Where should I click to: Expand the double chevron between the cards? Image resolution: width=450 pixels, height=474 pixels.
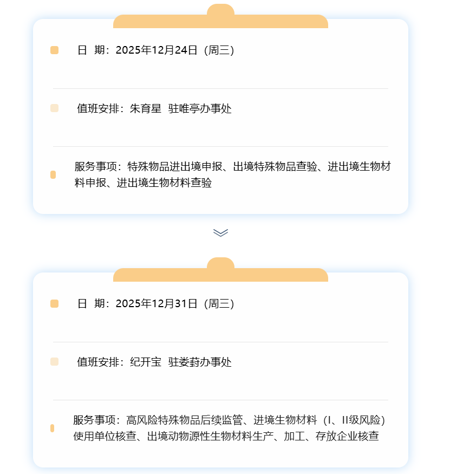[x=220, y=232]
